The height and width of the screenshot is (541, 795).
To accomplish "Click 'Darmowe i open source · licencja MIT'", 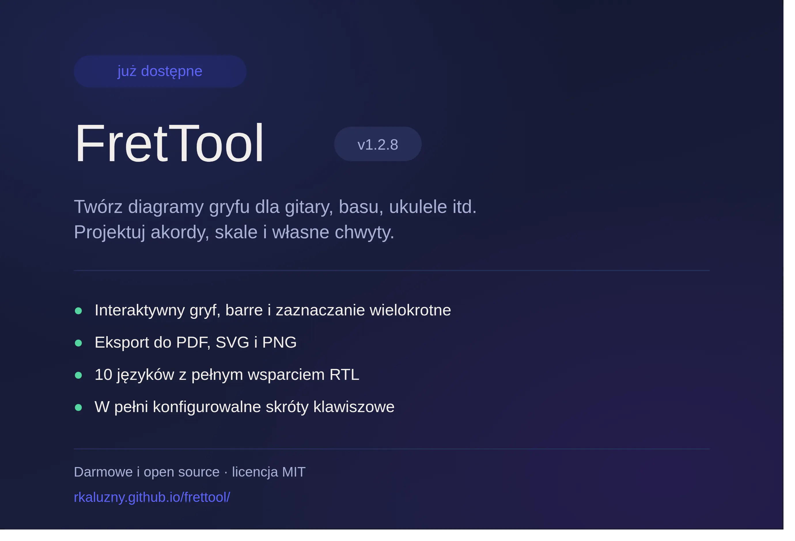I will click(190, 472).
